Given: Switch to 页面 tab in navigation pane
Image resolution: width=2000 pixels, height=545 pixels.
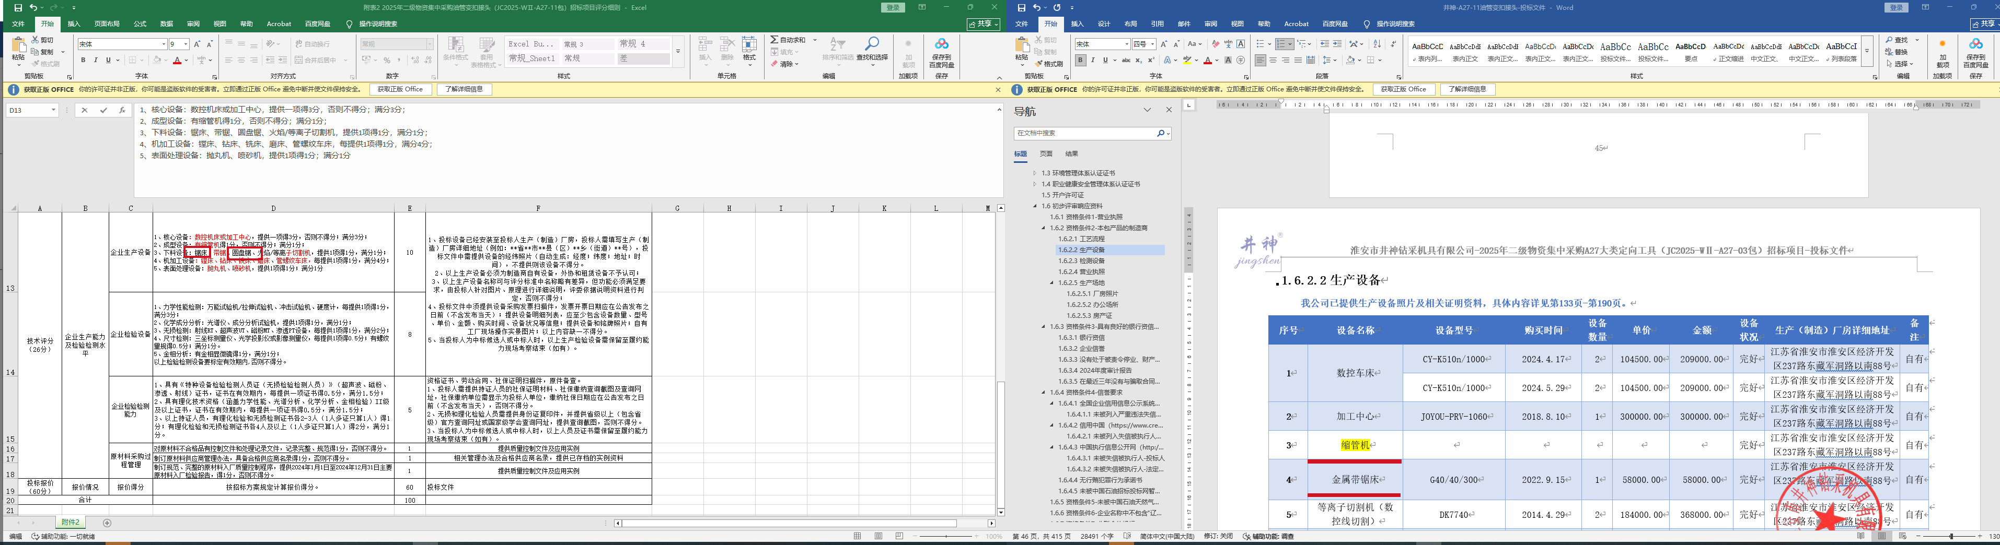Looking at the screenshot, I should (x=1046, y=155).
